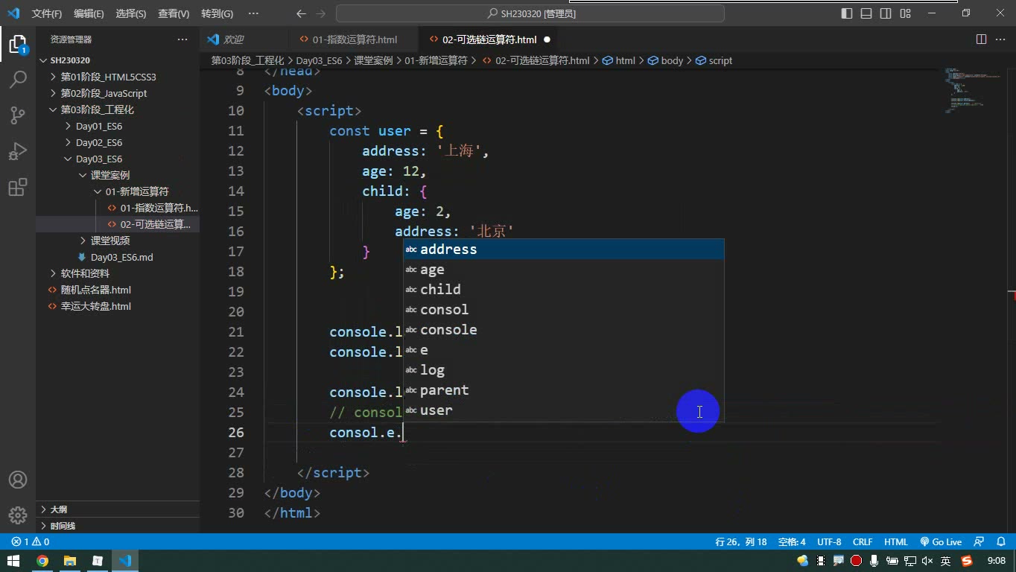1016x572 pixels.
Task: Switch to the 欢迎 tab
Action: tap(244, 39)
